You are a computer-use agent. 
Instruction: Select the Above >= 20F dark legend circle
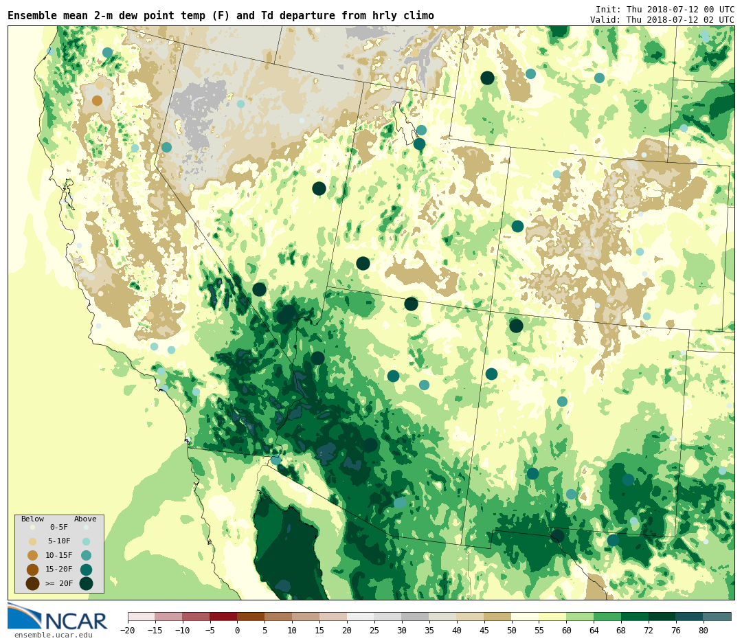(x=86, y=583)
